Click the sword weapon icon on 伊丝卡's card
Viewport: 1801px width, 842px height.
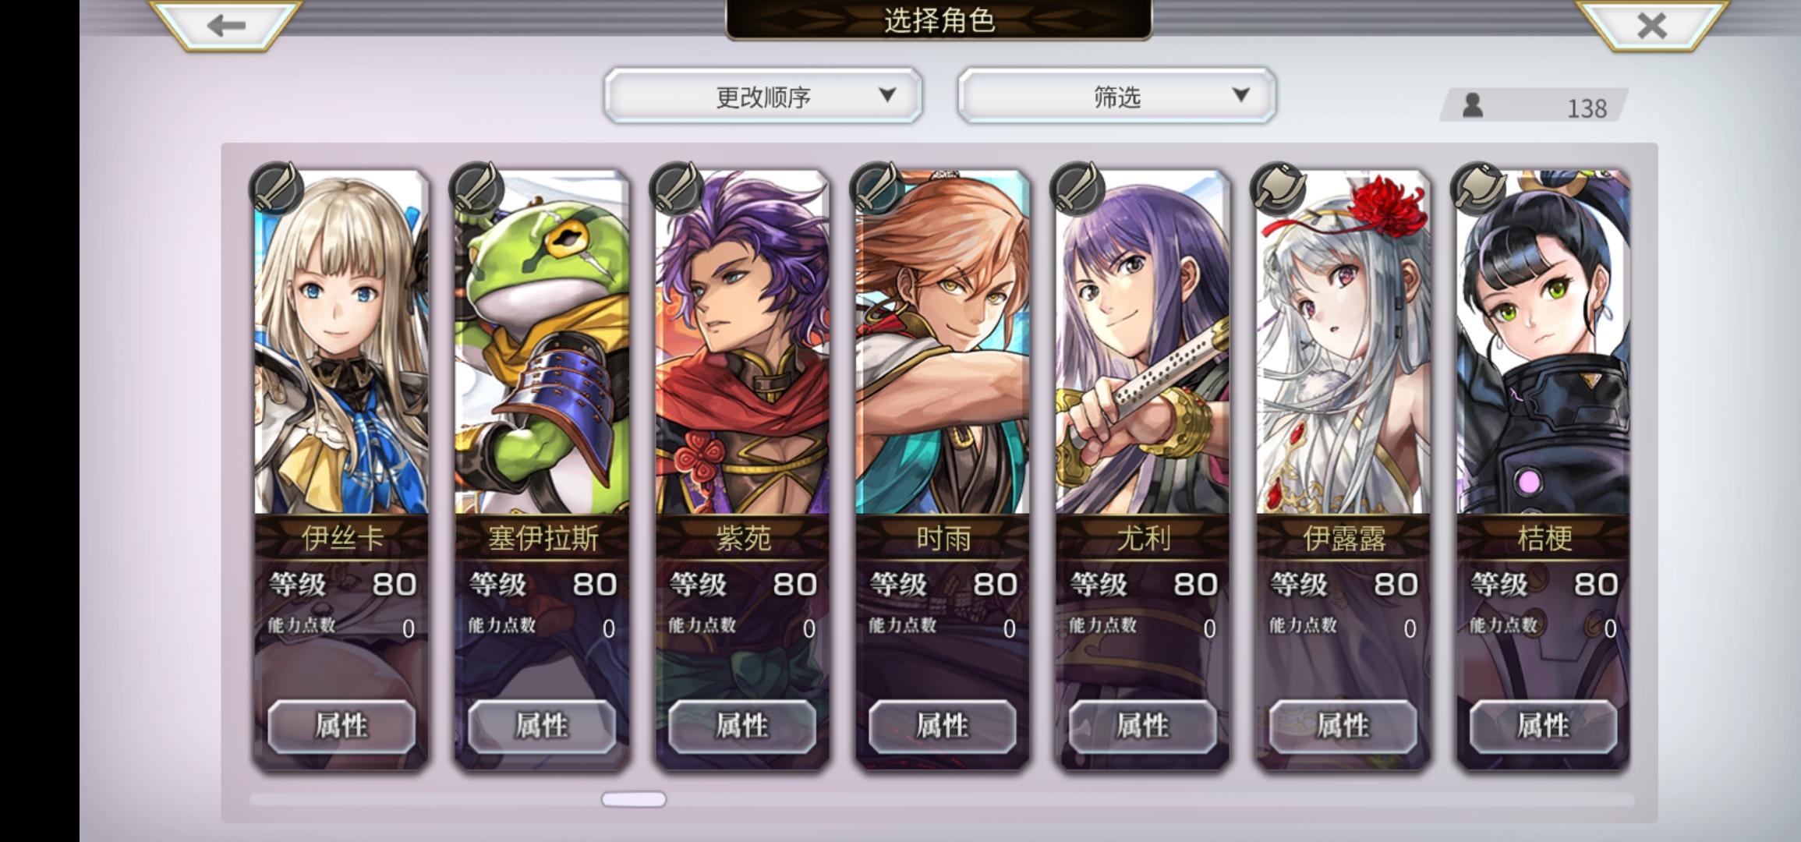[277, 188]
